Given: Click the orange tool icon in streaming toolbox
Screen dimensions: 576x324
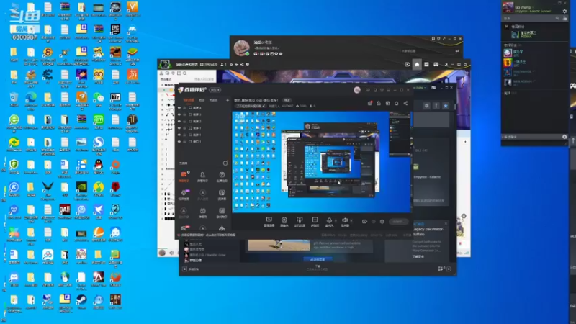Looking at the screenshot, I should pyautogui.click(x=184, y=175).
